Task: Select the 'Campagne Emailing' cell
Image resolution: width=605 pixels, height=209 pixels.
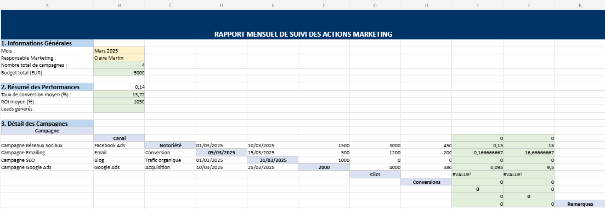Action: [47, 153]
